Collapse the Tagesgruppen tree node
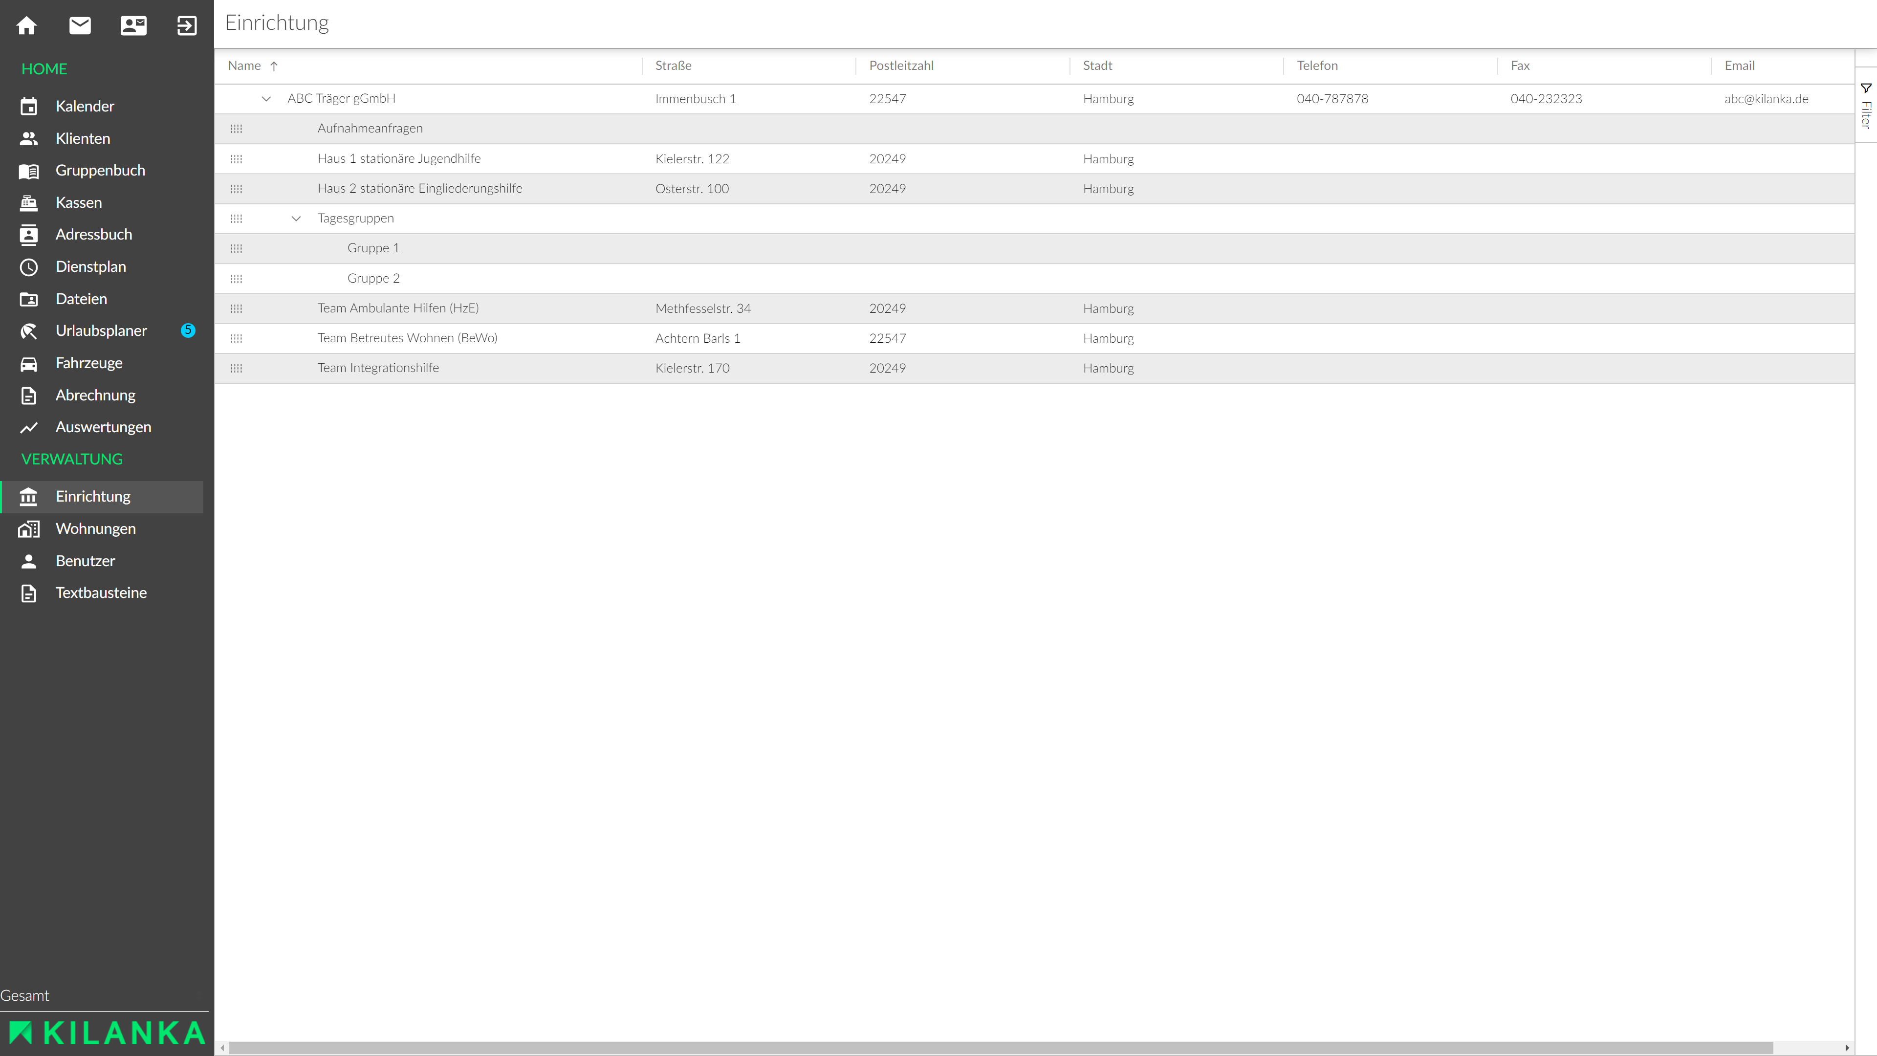1877x1056 pixels. tap(296, 219)
